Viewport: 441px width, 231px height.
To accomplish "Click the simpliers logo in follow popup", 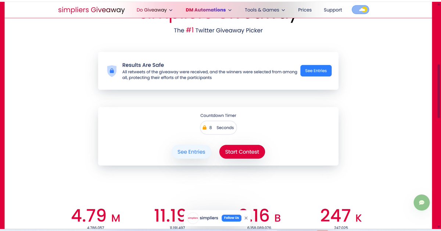I will click(193, 218).
